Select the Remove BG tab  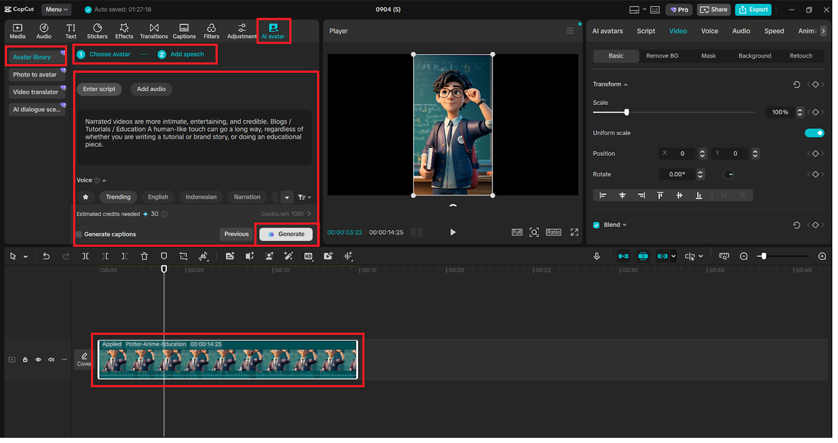click(662, 56)
